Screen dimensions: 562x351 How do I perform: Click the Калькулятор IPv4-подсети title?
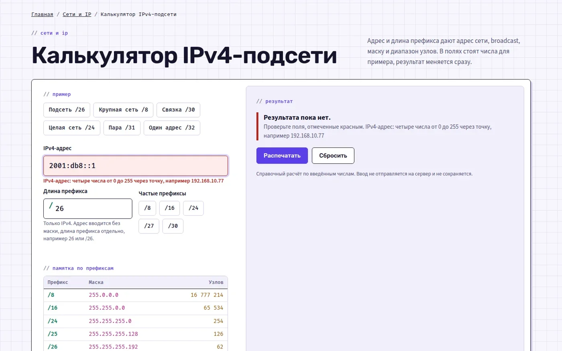184,55
